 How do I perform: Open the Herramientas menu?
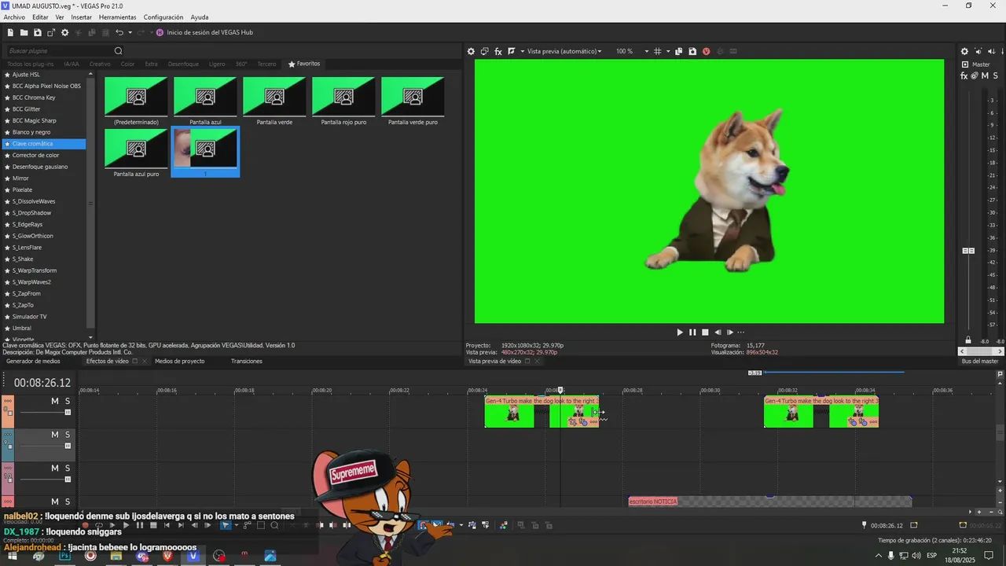(117, 17)
